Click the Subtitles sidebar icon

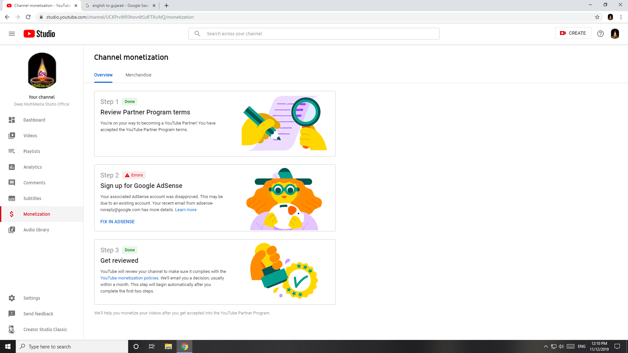(x=12, y=198)
